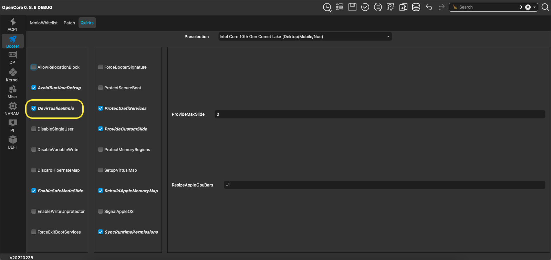Click the magnifying glass search icon

point(545,7)
